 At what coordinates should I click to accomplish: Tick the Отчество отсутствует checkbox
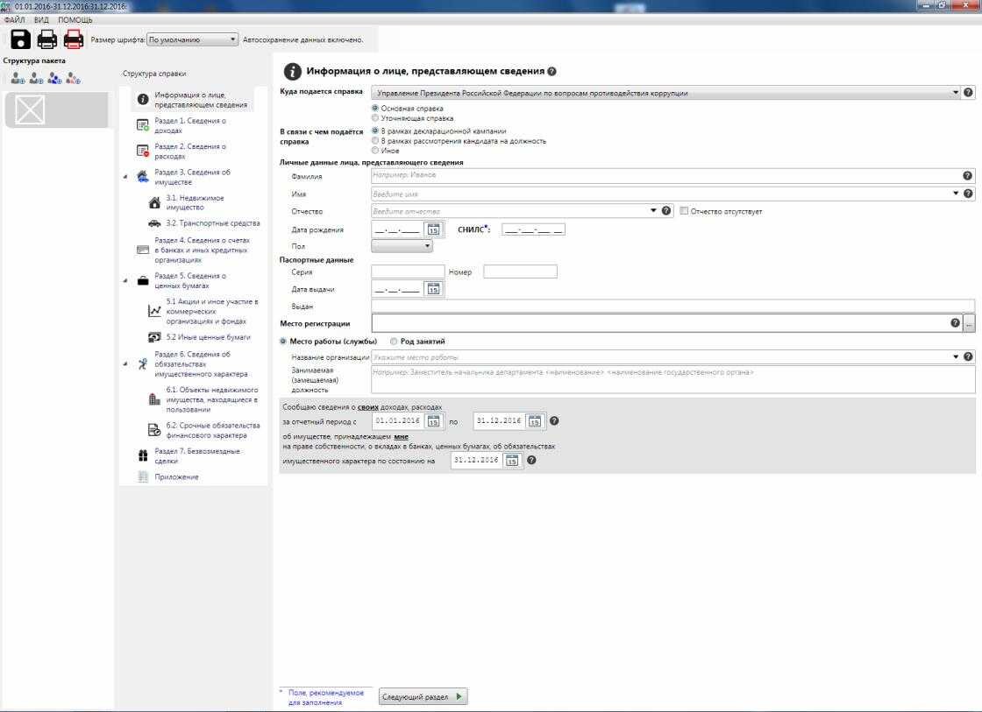[684, 211]
